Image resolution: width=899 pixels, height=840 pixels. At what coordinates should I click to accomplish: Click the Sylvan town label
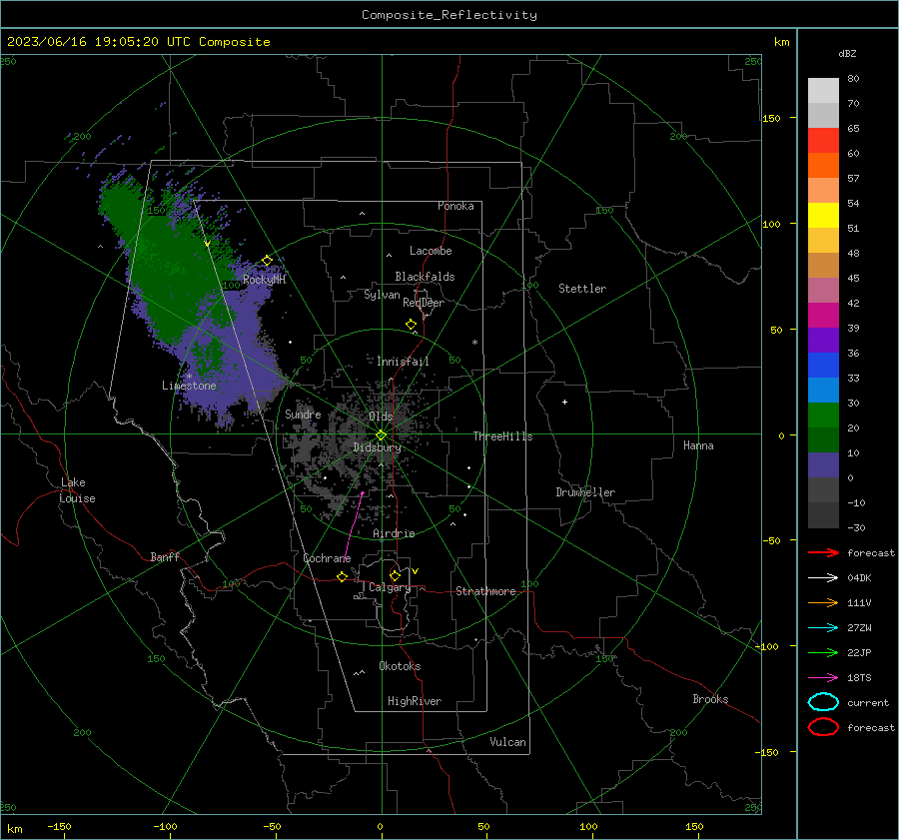point(382,295)
